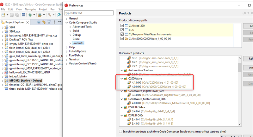Screen dimensions: 253x137
Task: Open the View menu
Action: (x=19, y=9)
